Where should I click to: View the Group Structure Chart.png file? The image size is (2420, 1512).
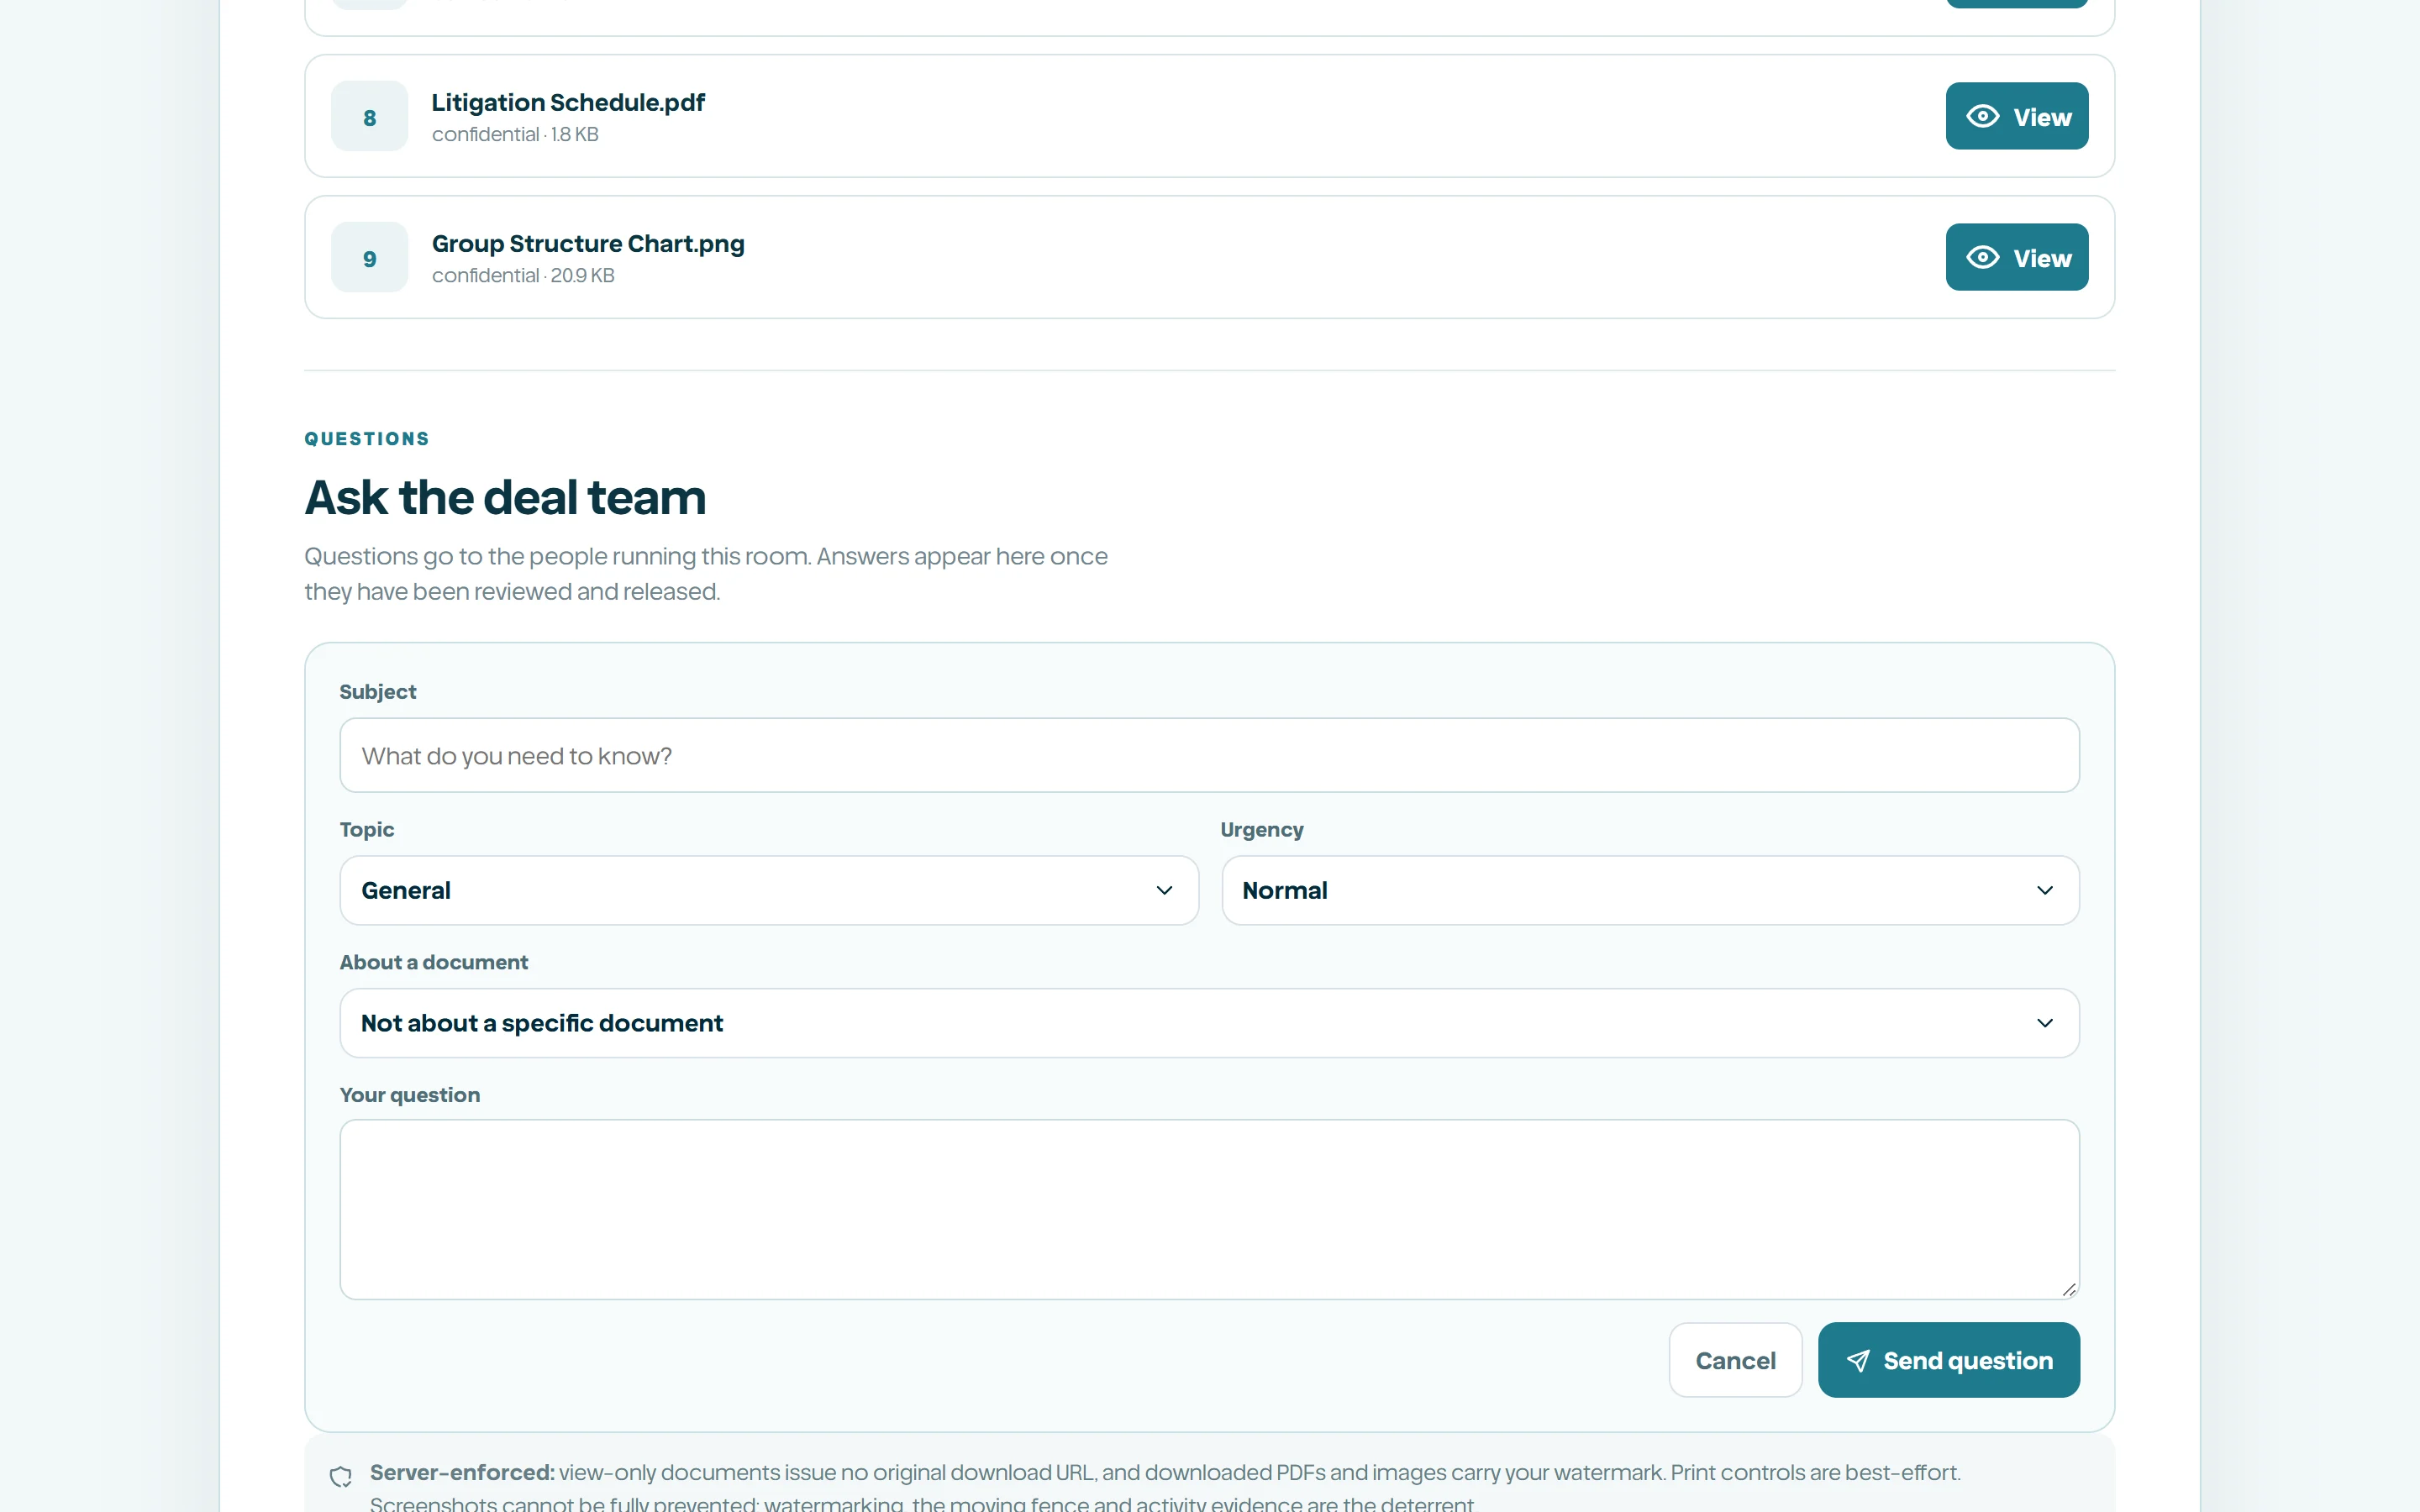(2016, 257)
